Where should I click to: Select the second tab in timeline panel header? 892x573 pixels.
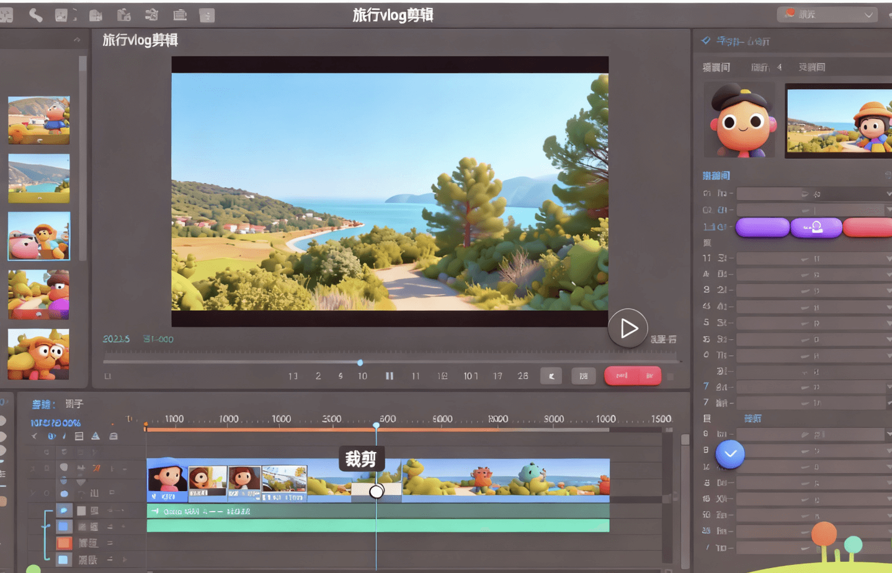pos(74,404)
